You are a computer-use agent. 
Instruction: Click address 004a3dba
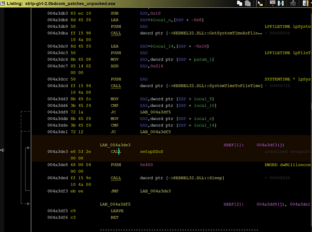pos(58,33)
